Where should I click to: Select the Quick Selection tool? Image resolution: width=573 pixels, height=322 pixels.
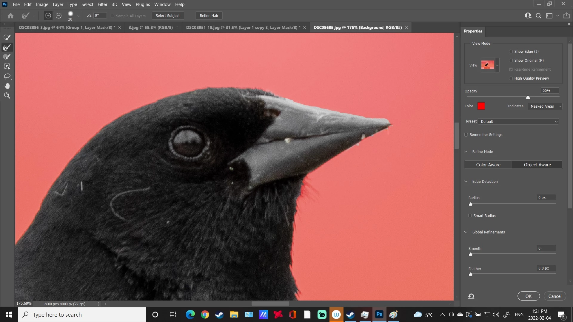pyautogui.click(x=7, y=37)
